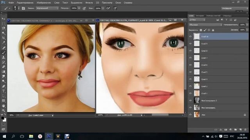This screenshot has height=140, width=250.
Task: Open brush flow slider dropdown
Action: 103,8
